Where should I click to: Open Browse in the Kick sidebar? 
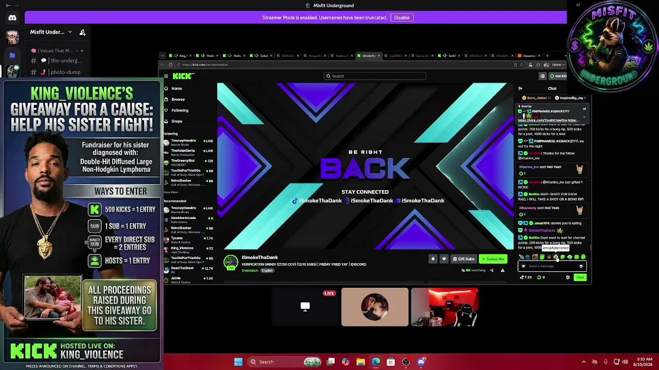(178, 99)
